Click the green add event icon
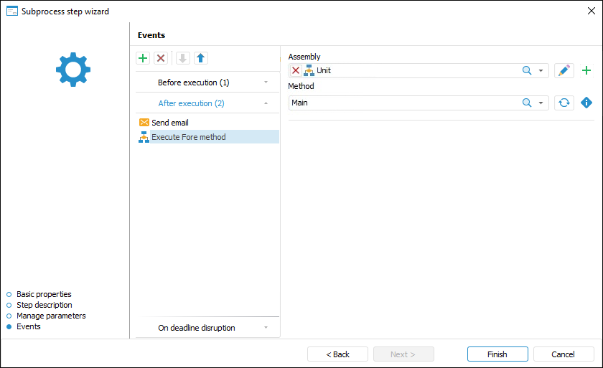The image size is (603, 368). click(x=143, y=58)
